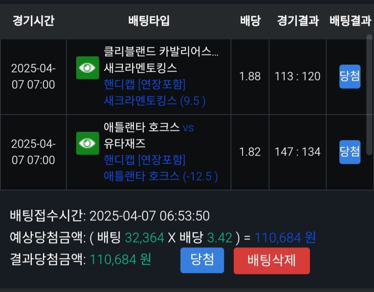Select the 배팅결과 column header
This screenshot has width=374, height=292.
350,21
